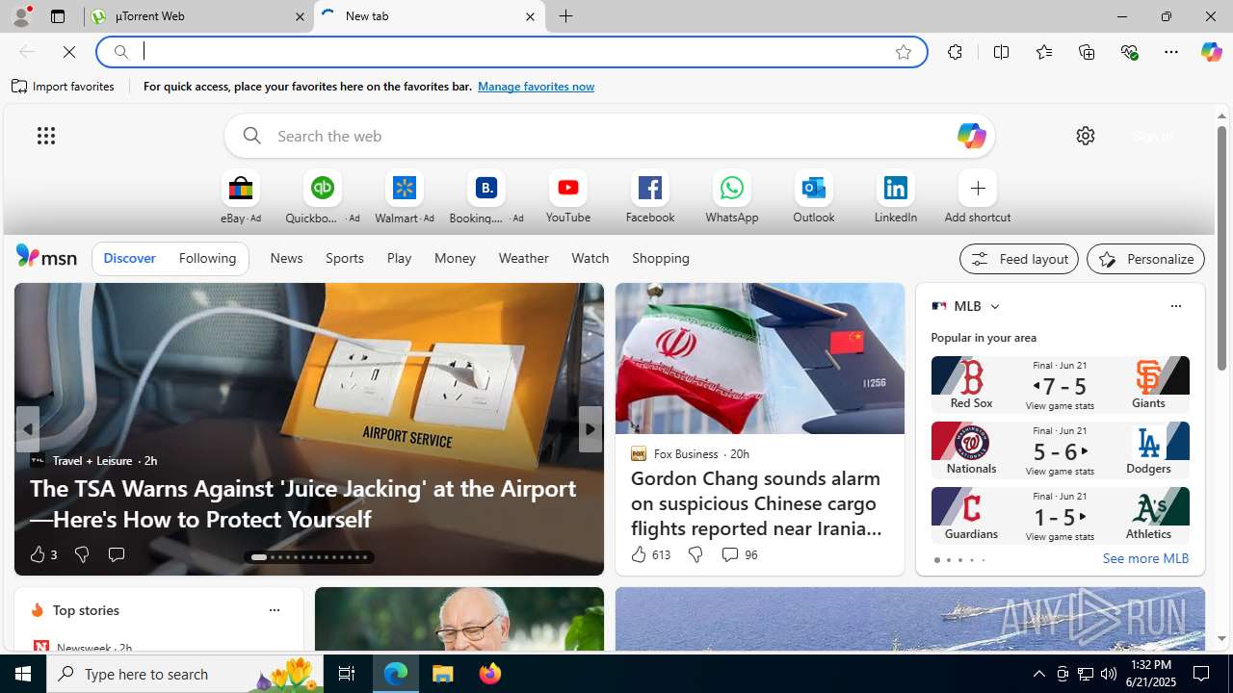Open a new browser tab
This screenshot has width=1233, height=693.
coord(566,16)
